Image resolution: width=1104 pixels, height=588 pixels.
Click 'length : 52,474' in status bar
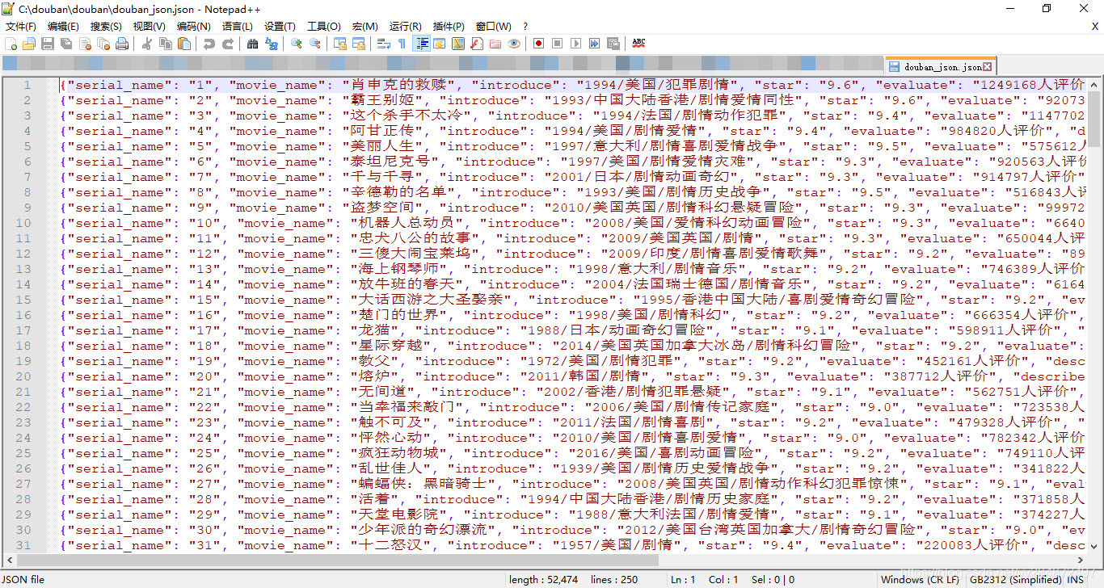[x=544, y=579]
